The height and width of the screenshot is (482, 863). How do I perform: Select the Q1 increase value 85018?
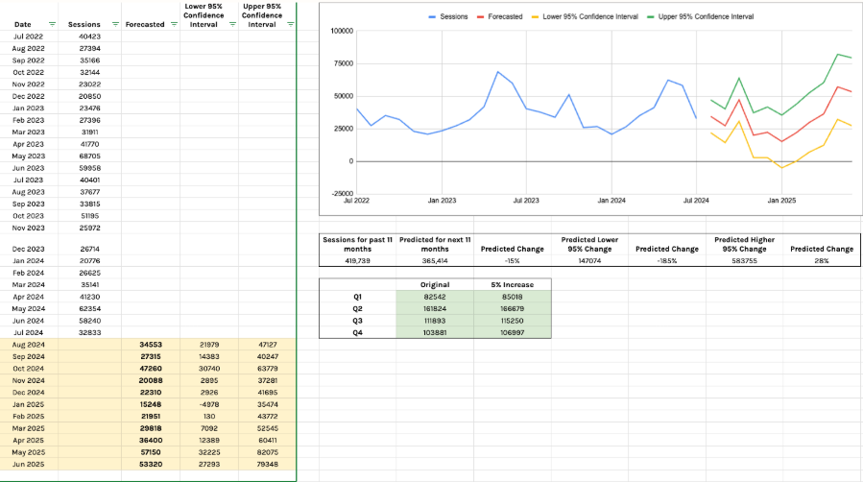click(513, 297)
